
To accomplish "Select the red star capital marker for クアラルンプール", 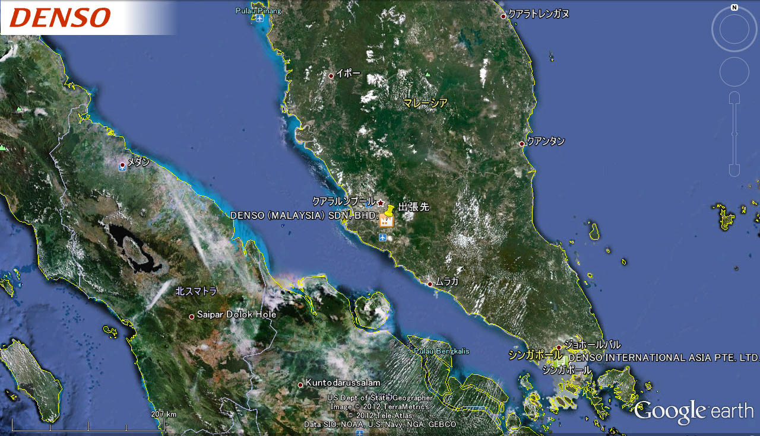I will (x=381, y=203).
